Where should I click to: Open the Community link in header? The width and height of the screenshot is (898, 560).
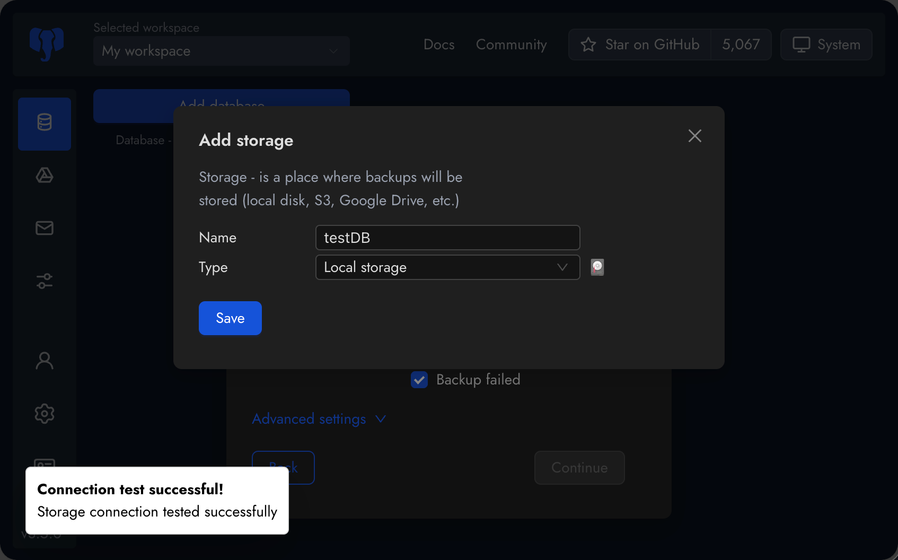point(511,45)
